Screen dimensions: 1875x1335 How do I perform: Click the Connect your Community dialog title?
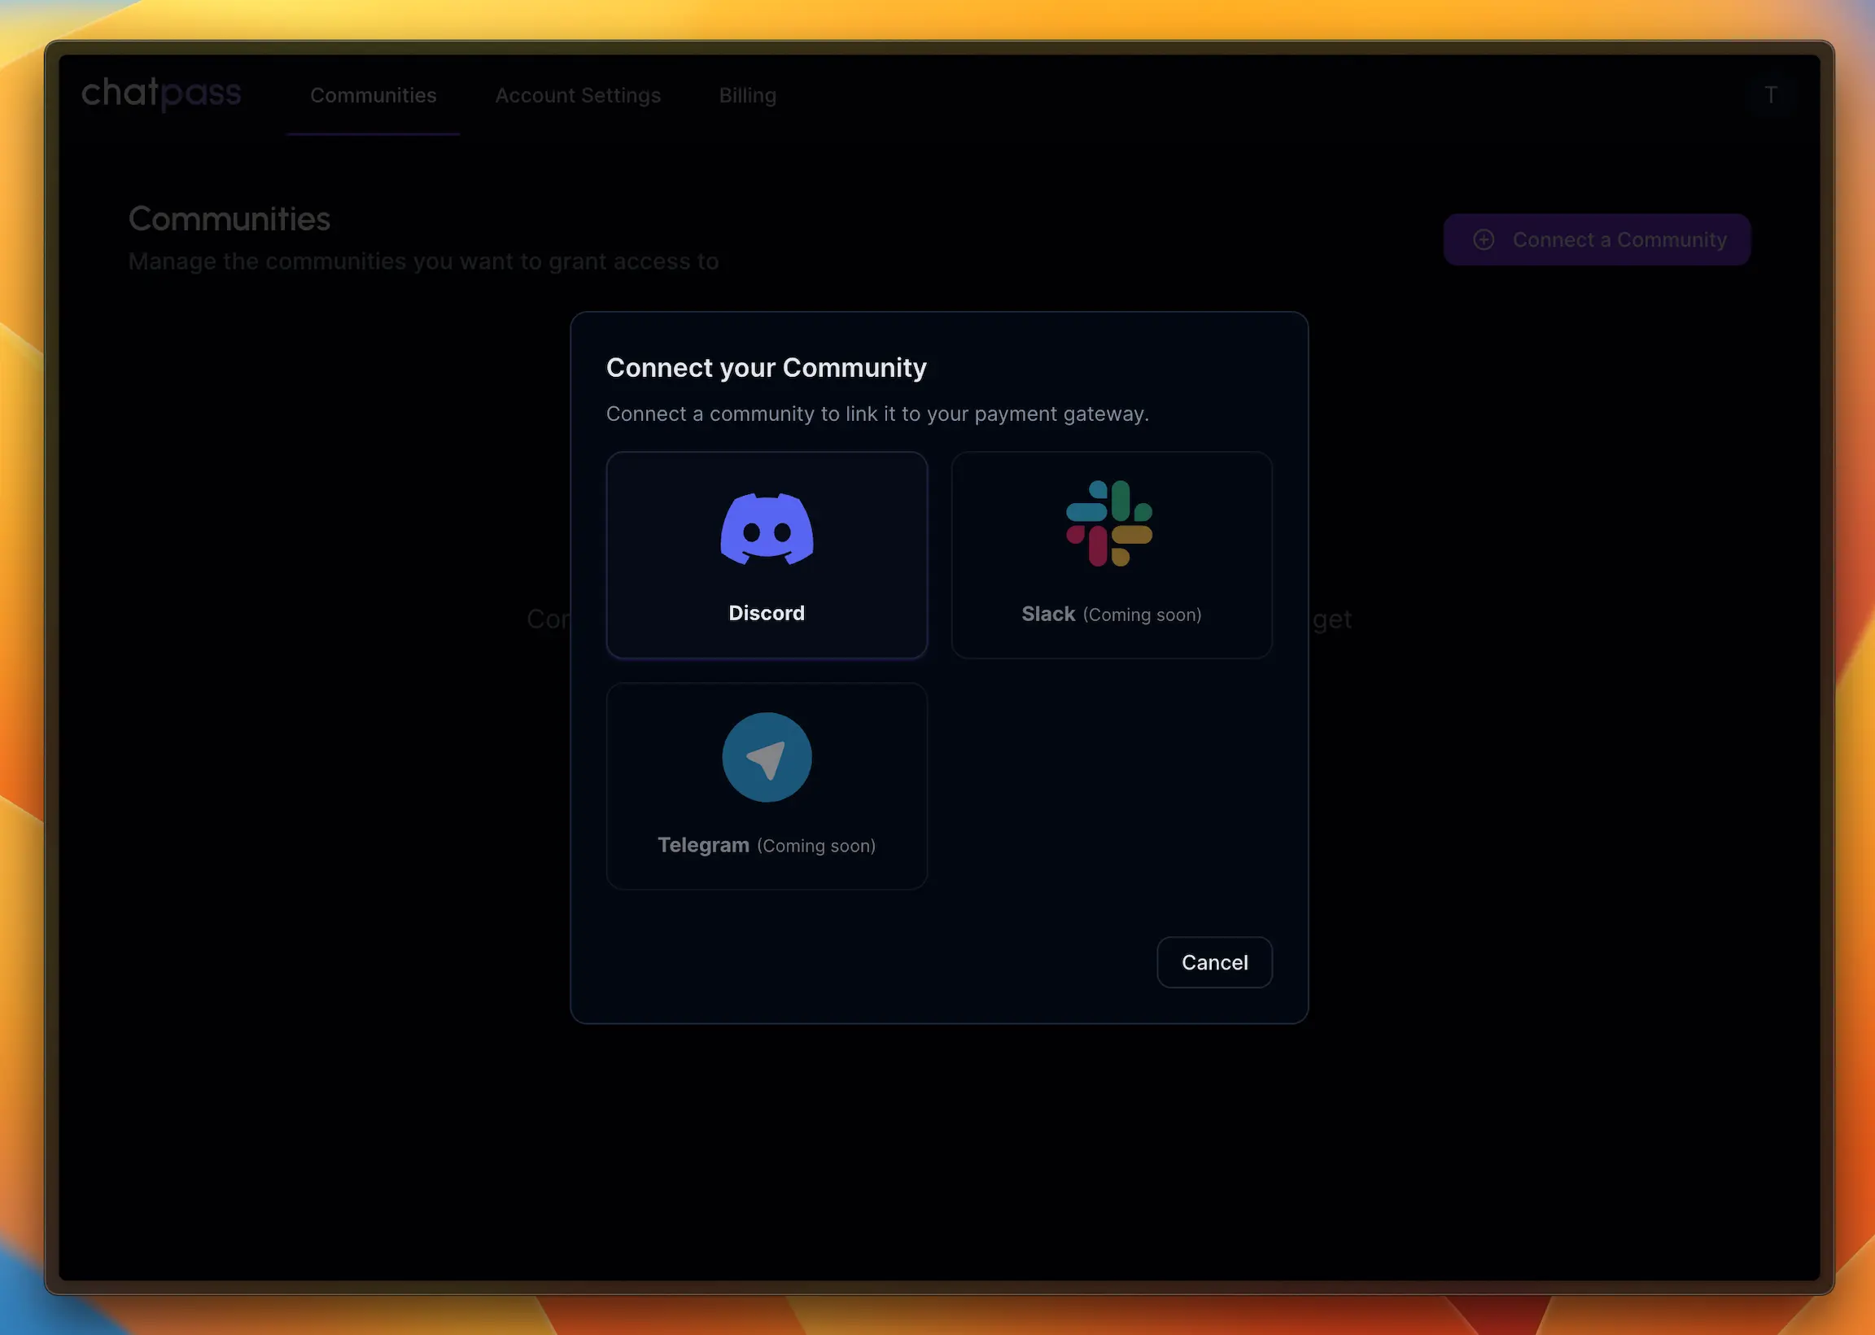pyautogui.click(x=766, y=367)
